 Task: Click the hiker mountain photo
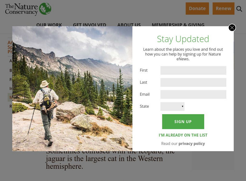(72, 89)
